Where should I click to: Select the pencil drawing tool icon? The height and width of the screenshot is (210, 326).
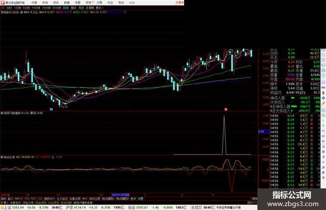tap(323, 103)
